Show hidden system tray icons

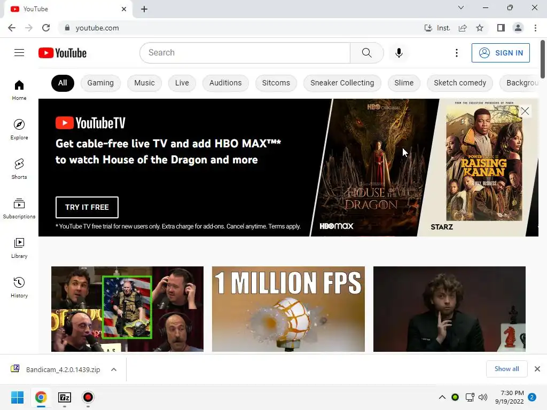tap(442, 397)
